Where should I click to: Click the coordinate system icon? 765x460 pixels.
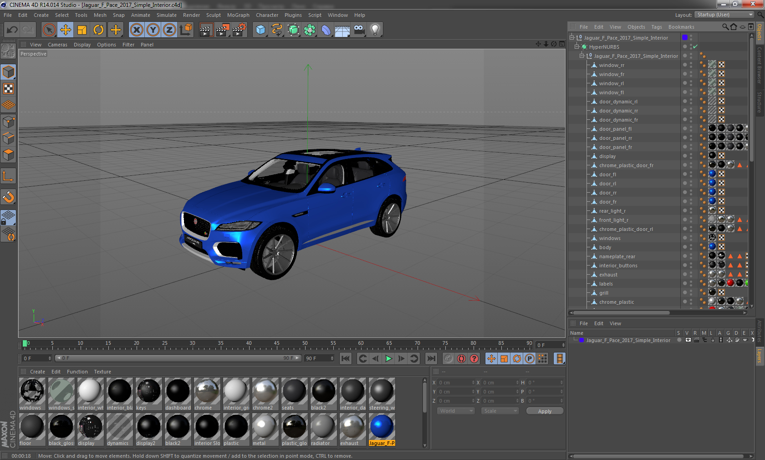click(x=186, y=30)
